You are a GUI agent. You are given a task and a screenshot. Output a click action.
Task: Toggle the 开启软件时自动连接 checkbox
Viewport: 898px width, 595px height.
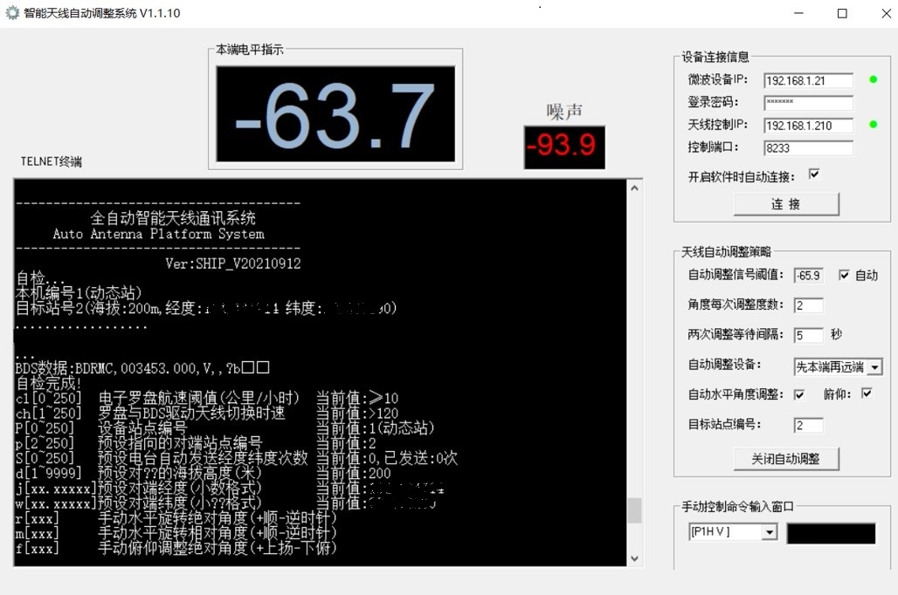click(816, 174)
